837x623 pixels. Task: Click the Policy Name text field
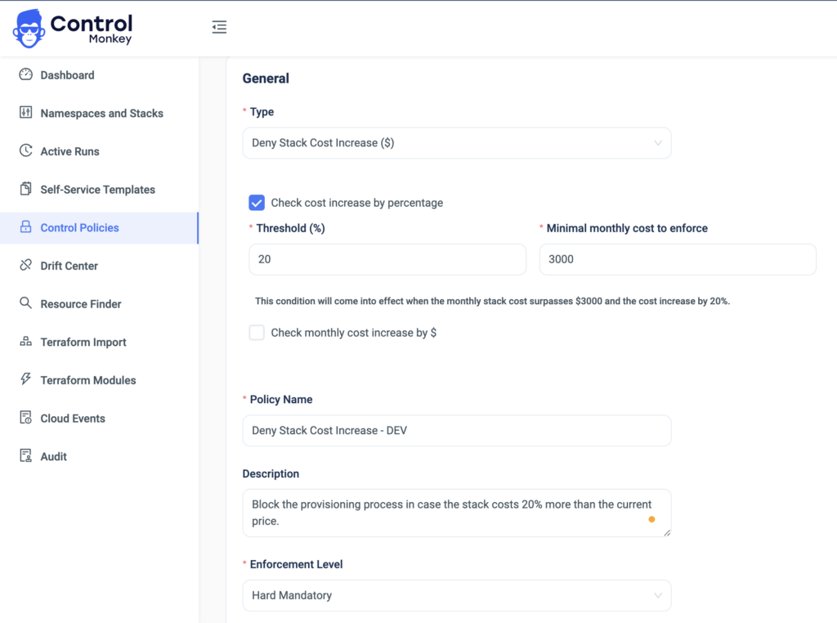[457, 431]
